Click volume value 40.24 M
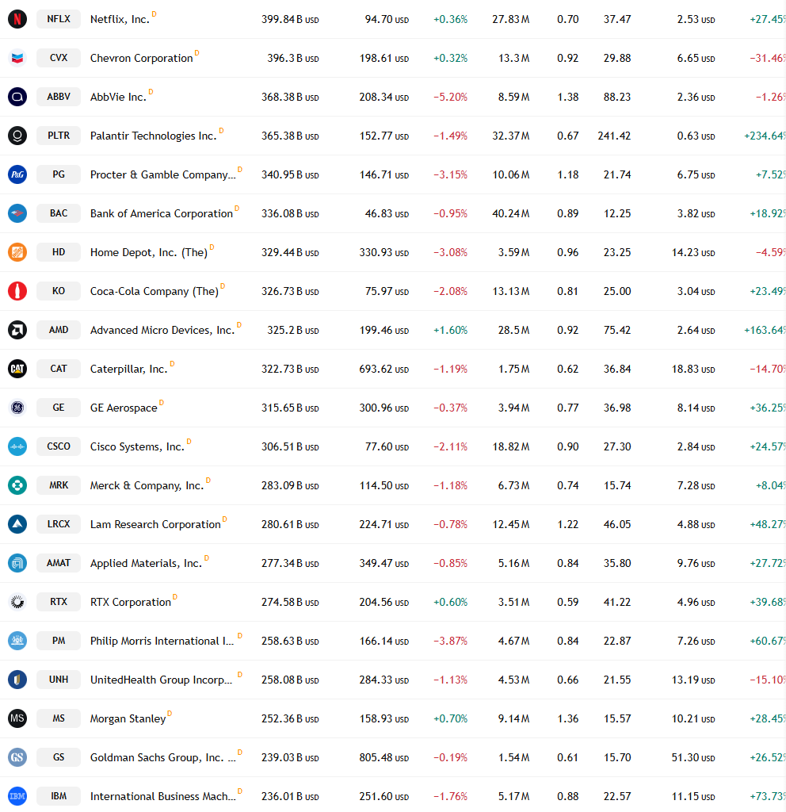 click(x=511, y=214)
